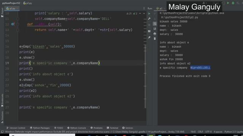Click scroll to end icon in Run console
The height and width of the screenshot is (136, 243).
(155, 29)
